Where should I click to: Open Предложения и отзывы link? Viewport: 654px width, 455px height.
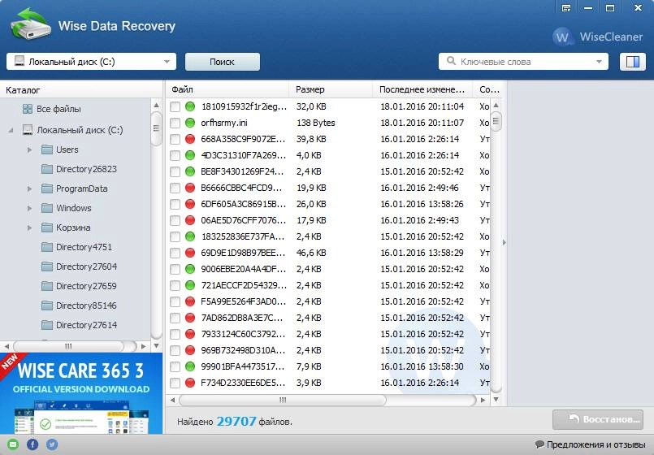(596, 444)
